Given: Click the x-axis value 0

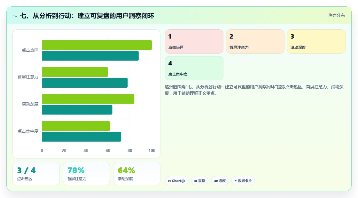Looking at the screenshot, I should pyautogui.click(x=42, y=150).
